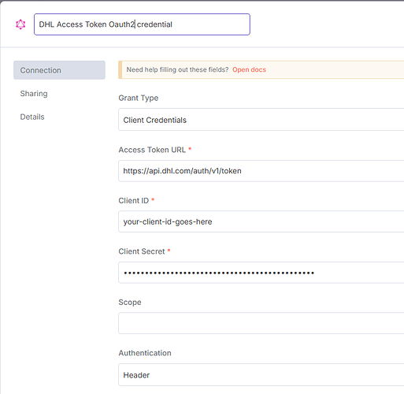
Task: Focus the Client ID input
Action: 261,221
